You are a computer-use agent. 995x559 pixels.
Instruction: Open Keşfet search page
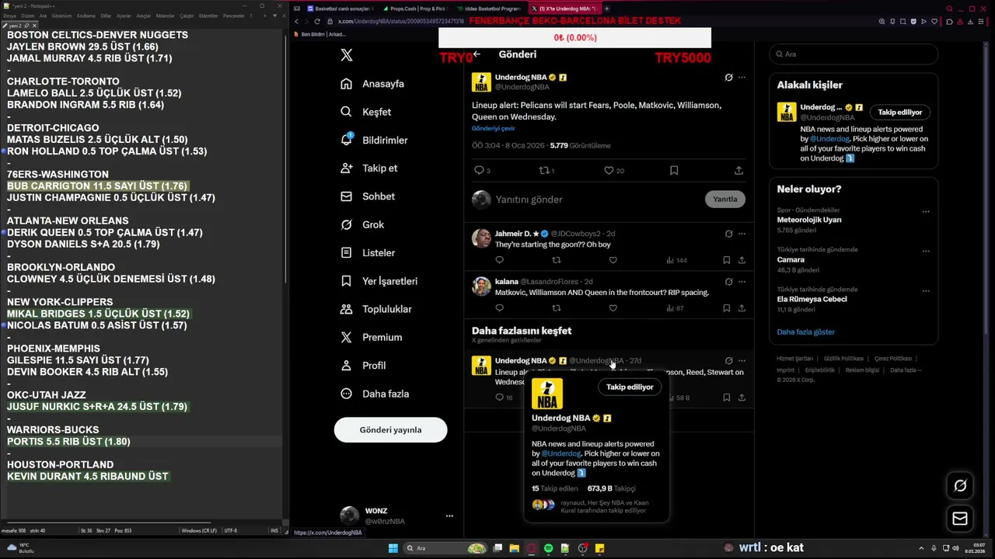365,112
